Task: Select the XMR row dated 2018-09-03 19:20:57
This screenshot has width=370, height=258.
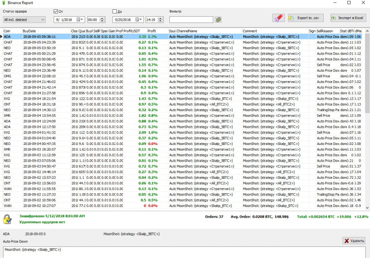Action: [182, 149]
